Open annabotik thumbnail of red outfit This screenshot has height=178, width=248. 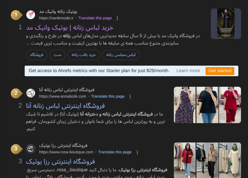[230, 105]
